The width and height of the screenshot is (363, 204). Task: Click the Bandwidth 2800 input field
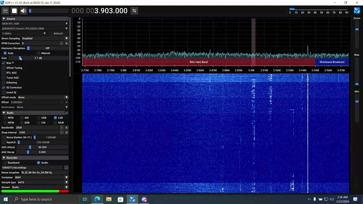[37, 127]
